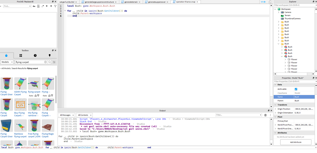The image size is (317, 153).
Task: Open the Find field history dropdown
Action: pyautogui.click(x=30, y=6)
